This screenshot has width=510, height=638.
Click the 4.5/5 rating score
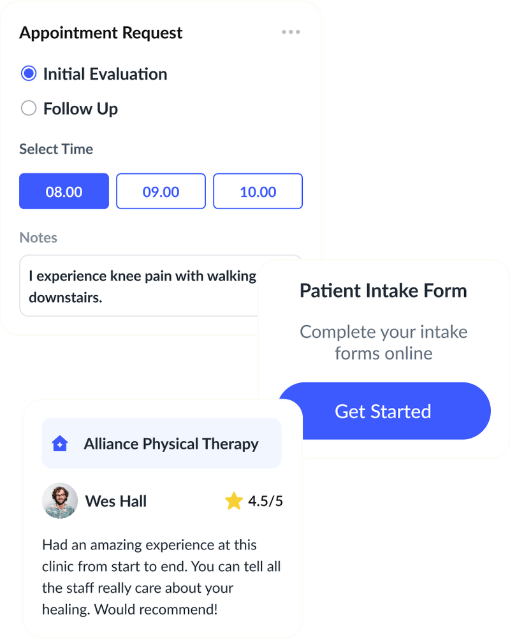pyautogui.click(x=265, y=502)
